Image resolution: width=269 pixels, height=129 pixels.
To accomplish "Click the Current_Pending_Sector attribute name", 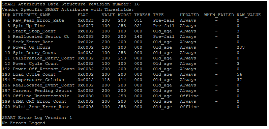I will coord(42,91).
